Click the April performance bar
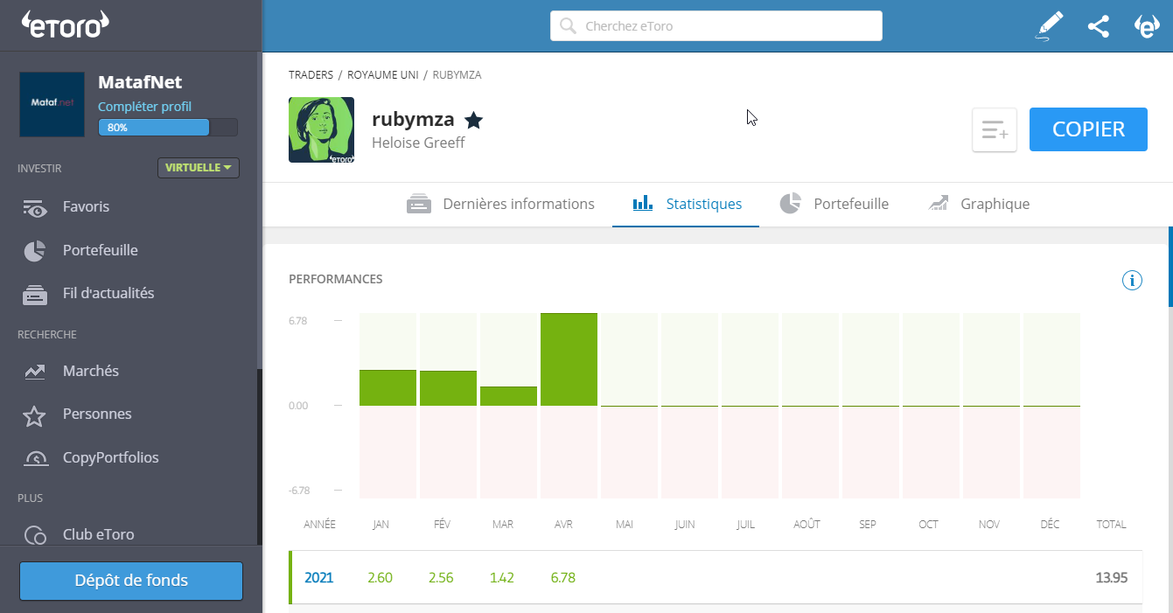Viewport: 1173px width, 613px height. coord(569,359)
